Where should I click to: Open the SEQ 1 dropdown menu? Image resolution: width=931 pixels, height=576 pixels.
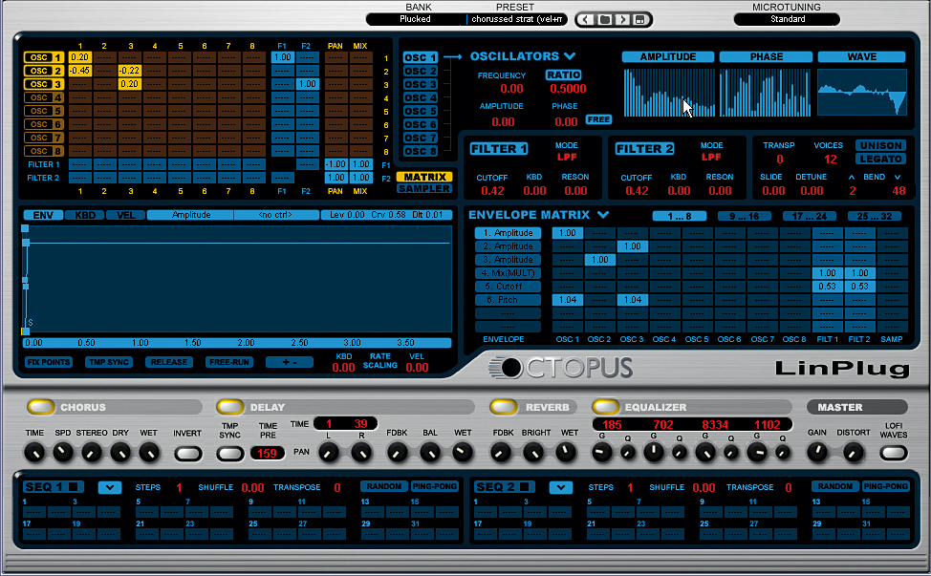(110, 487)
